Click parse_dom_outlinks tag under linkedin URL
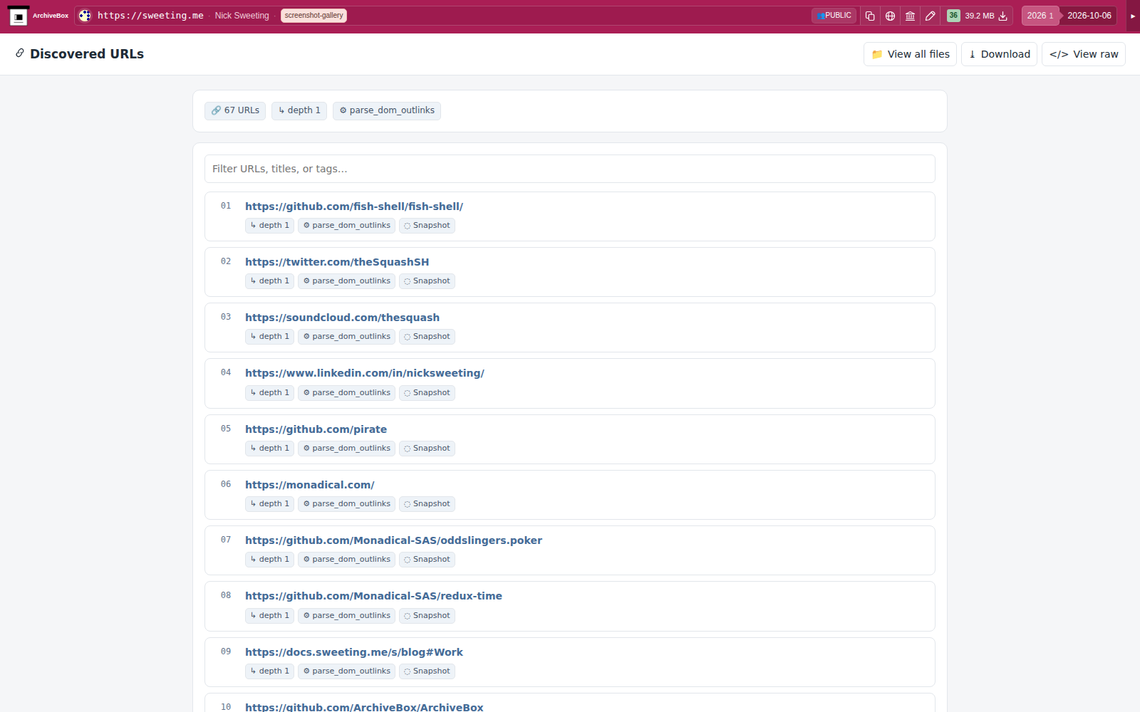1140x712 pixels. [x=346, y=393]
